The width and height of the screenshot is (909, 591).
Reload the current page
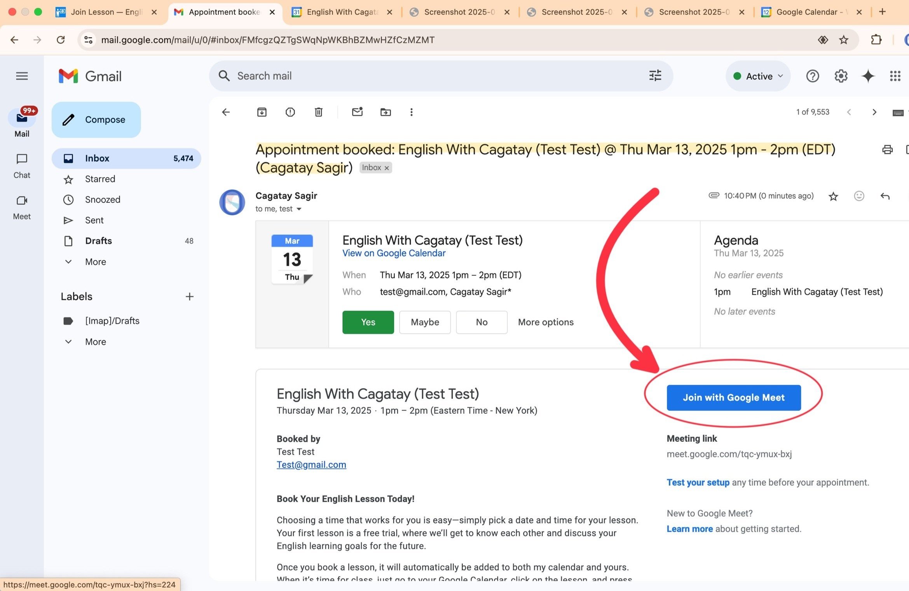(x=61, y=40)
